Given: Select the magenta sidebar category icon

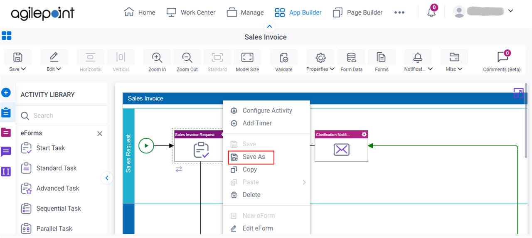Looking at the screenshot, I should (x=6, y=132).
